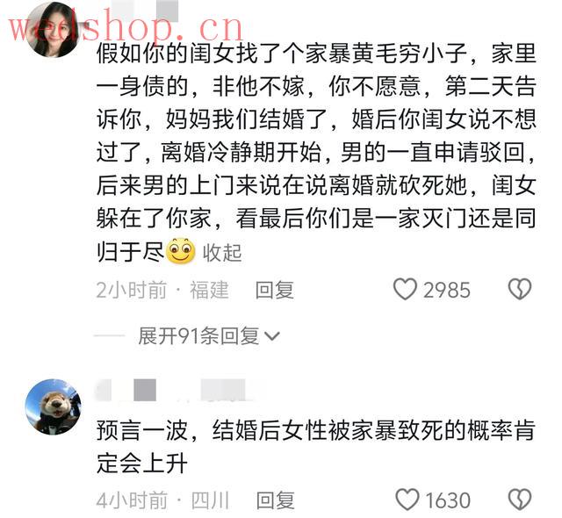The height and width of the screenshot is (518, 562).
Task: Open the blurred username of first commenter
Action: (148, 11)
